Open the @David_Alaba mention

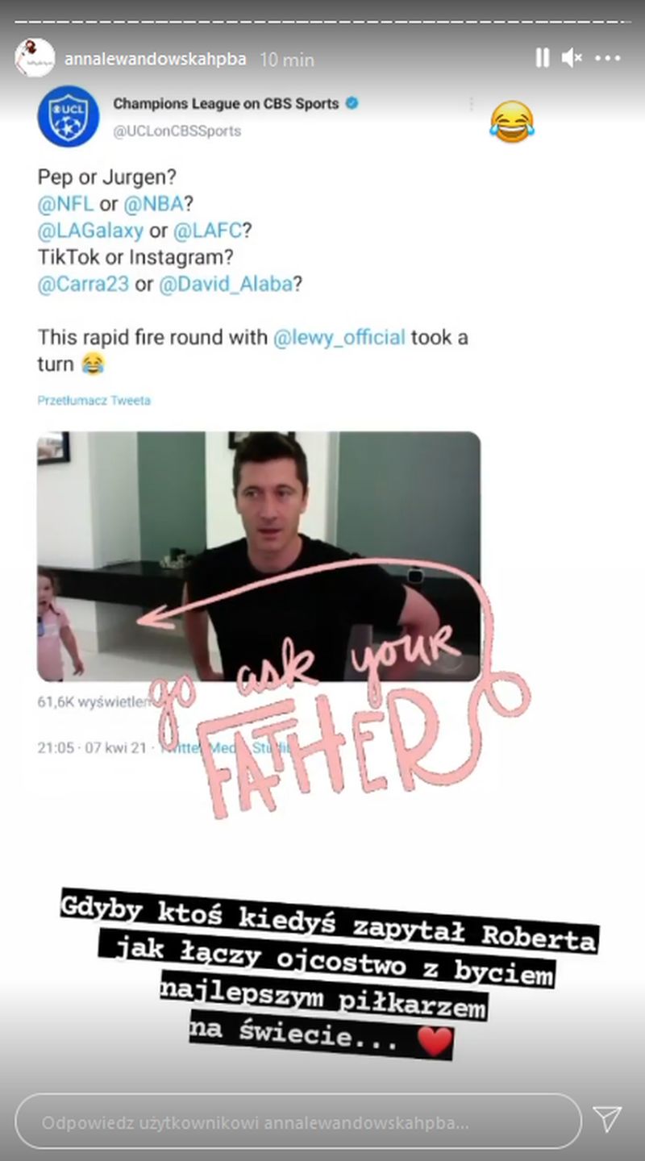[225, 285]
